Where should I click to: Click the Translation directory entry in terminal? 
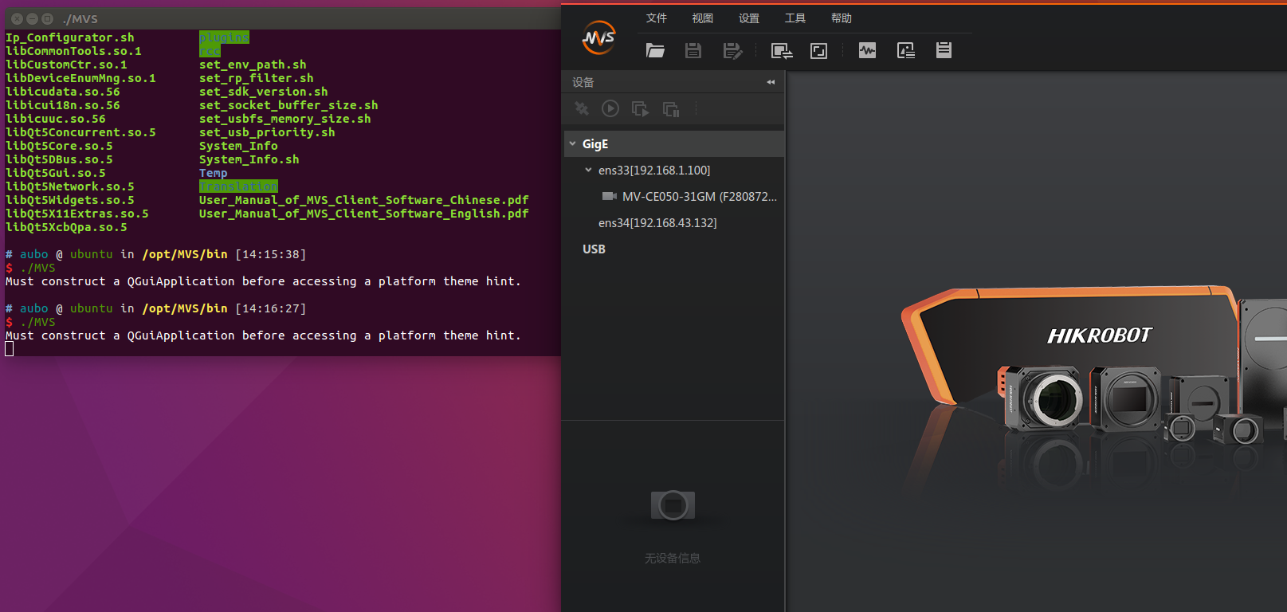(x=238, y=186)
